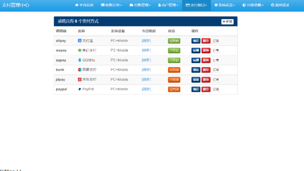The height and width of the screenshot is (171, 304).
Task: Click the 支付管理中心 brand title
Action: [x=16, y=5]
